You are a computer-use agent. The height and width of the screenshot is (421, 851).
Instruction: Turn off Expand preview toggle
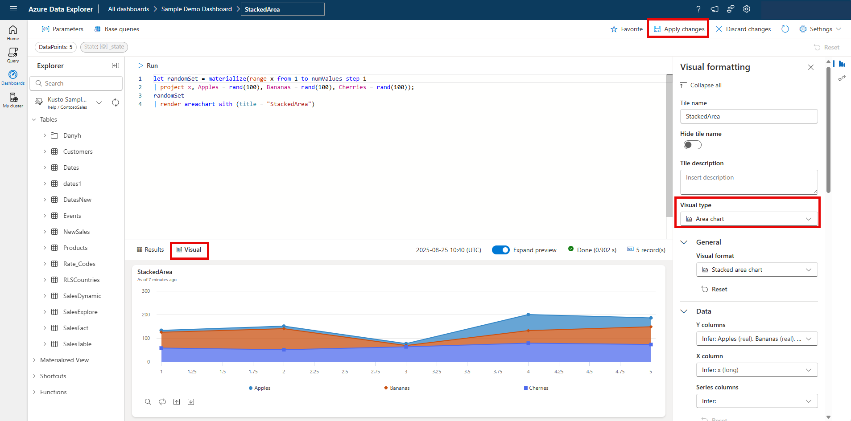click(x=500, y=250)
